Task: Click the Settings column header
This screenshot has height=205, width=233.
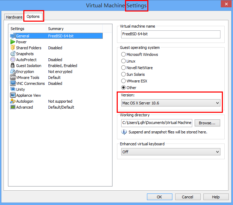Action: click(28, 29)
